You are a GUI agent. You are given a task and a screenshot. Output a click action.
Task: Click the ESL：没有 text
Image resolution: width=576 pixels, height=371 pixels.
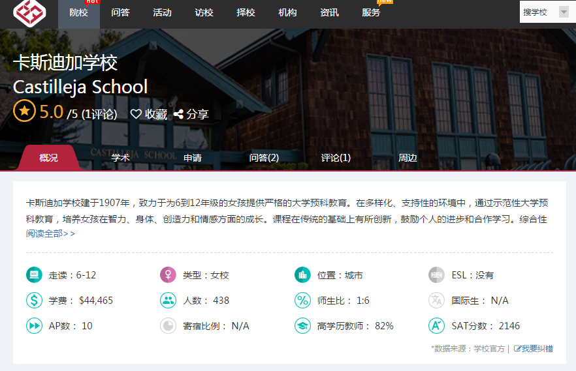[x=473, y=275]
